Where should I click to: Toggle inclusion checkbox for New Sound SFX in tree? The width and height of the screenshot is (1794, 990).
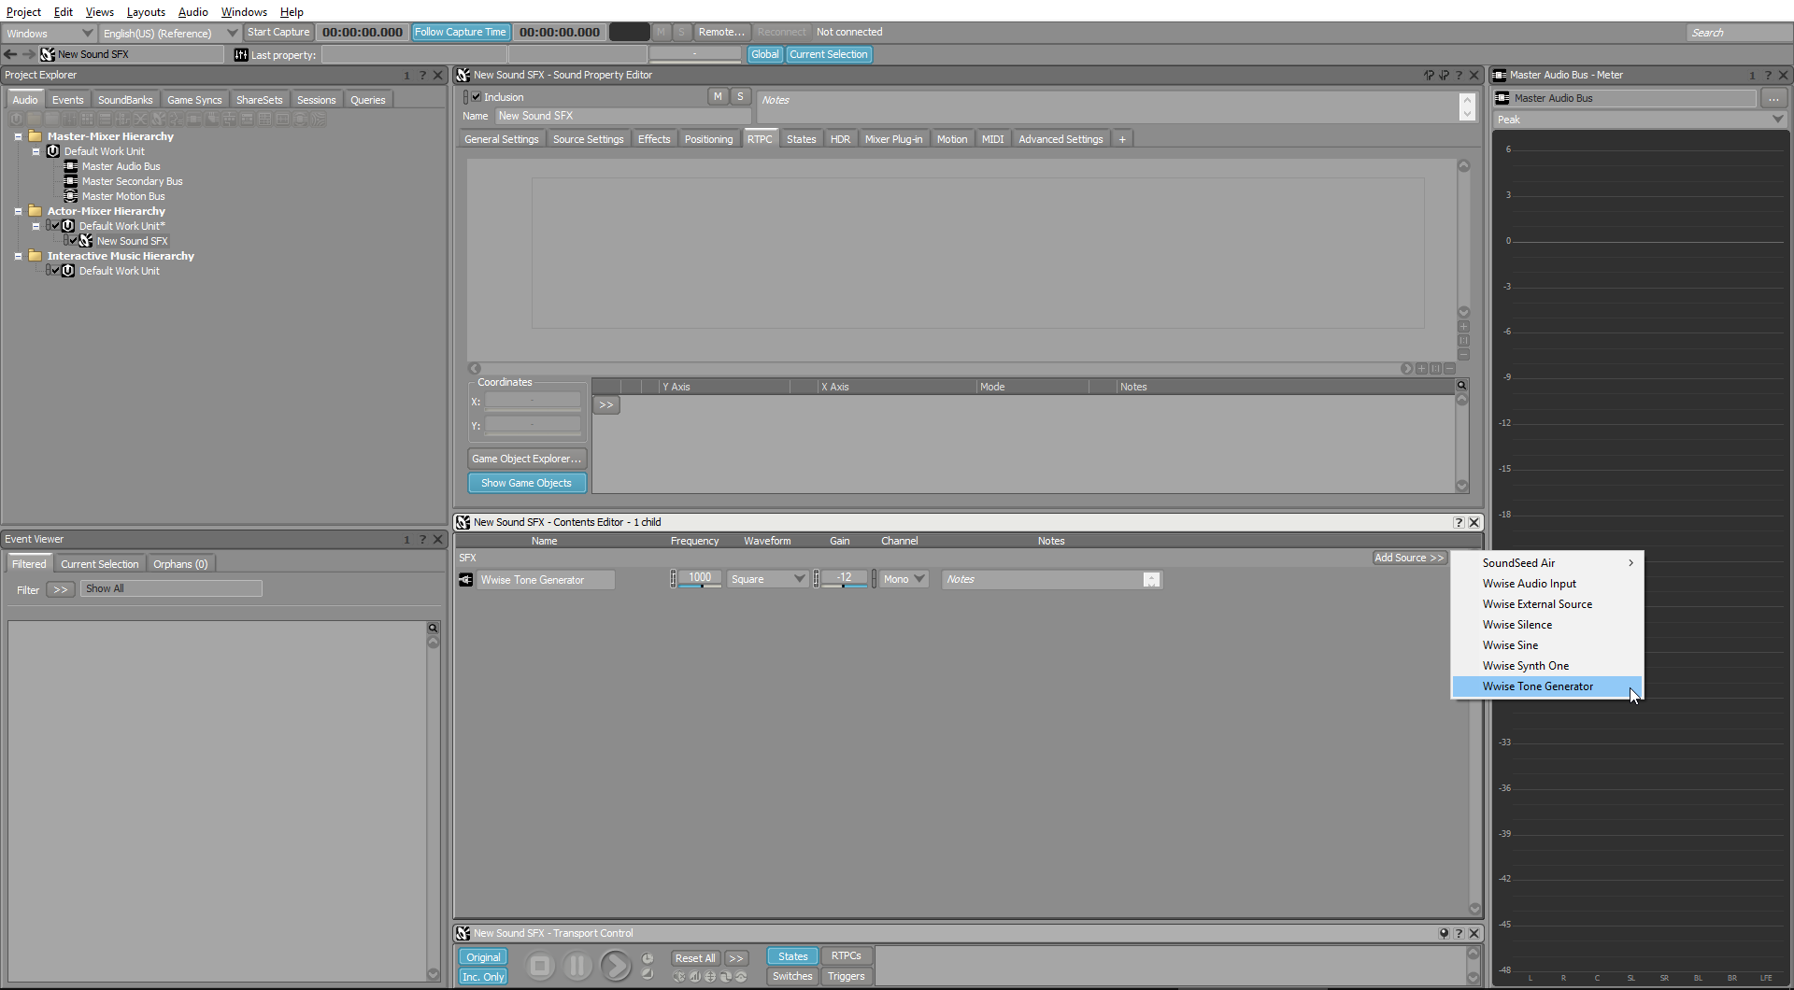click(x=72, y=241)
